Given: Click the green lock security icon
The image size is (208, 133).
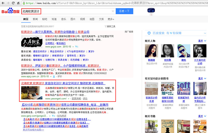Looking at the screenshot, I should (x=24, y=3).
